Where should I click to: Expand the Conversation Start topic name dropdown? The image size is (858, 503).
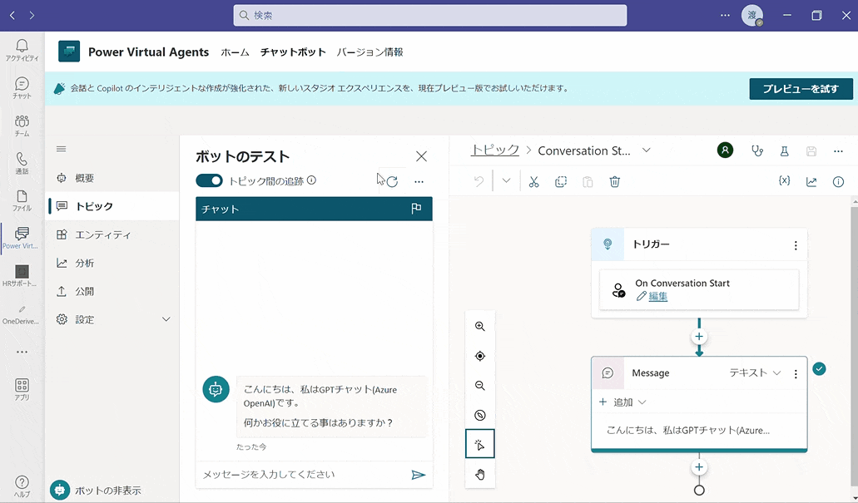[646, 150]
